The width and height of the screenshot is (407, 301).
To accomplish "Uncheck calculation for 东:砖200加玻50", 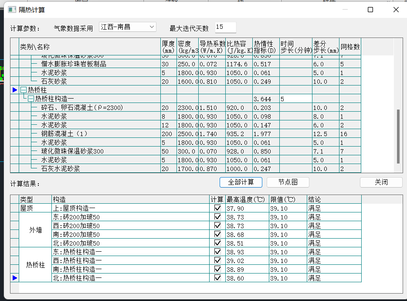I will coord(217,217).
